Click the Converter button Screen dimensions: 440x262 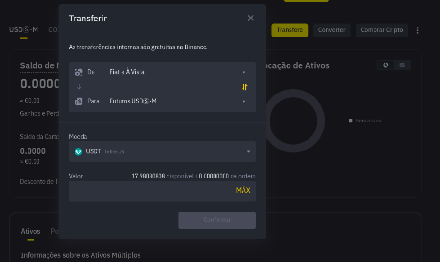point(332,30)
